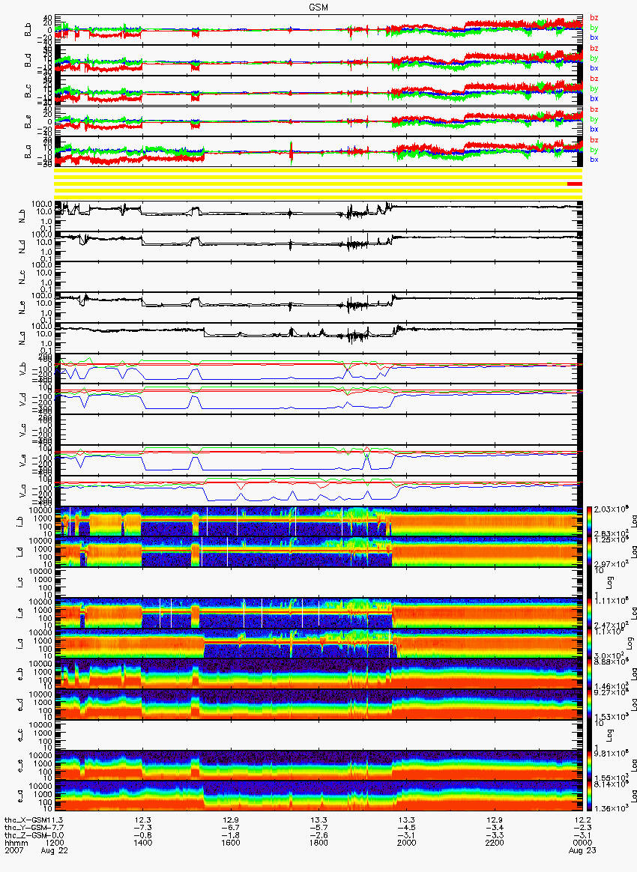This screenshot has width=637, height=872.
Task: Click the -3.3 Z-GSM position value
Action: pyautogui.click(x=495, y=835)
